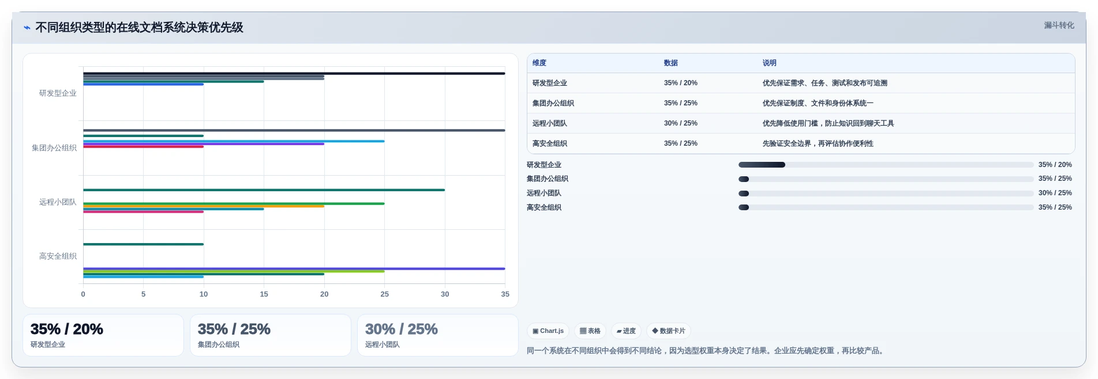
Task: Click the 35 tick on chart x-axis
Action: tap(505, 294)
